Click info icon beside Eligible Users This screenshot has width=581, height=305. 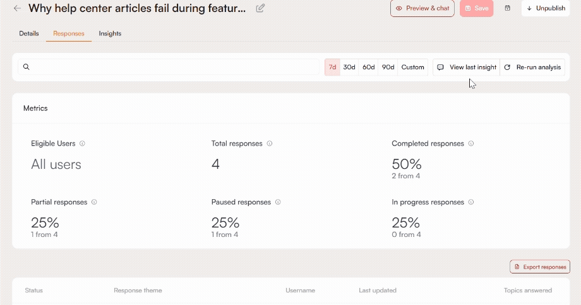83,144
